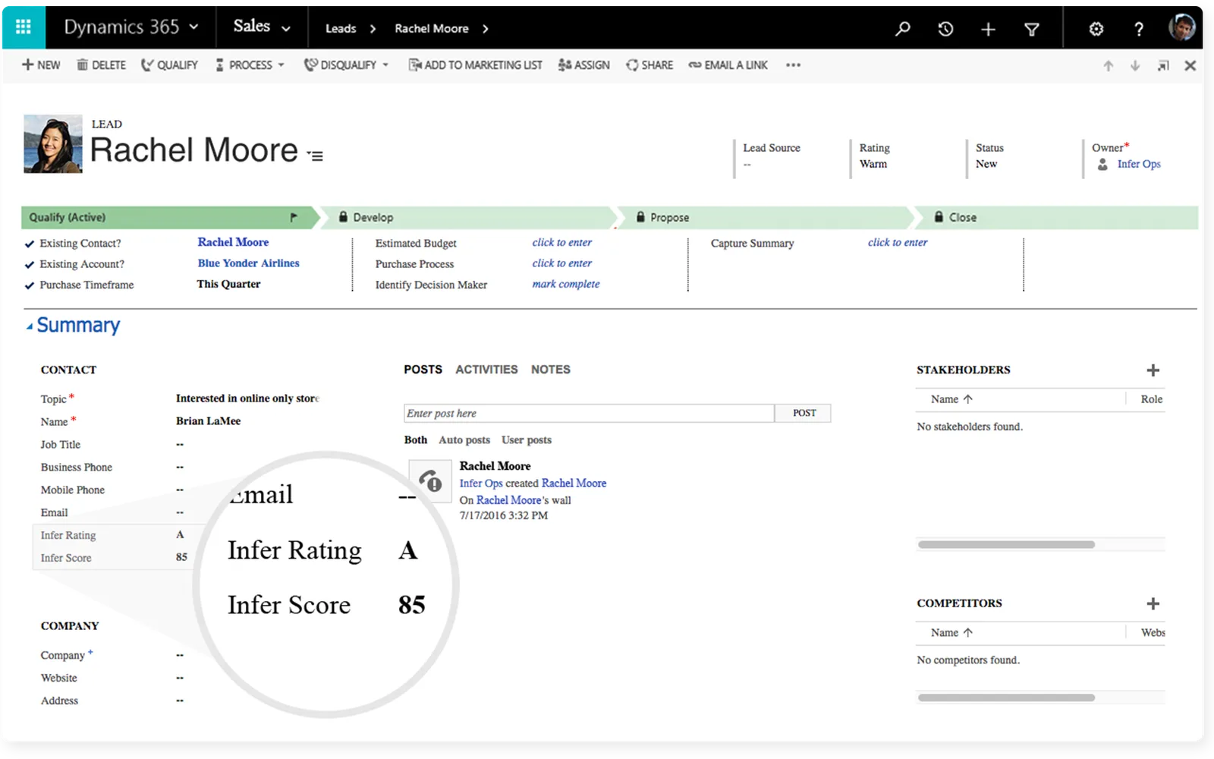Open the app launcher waffle icon
1214x759 pixels.
pyautogui.click(x=24, y=27)
